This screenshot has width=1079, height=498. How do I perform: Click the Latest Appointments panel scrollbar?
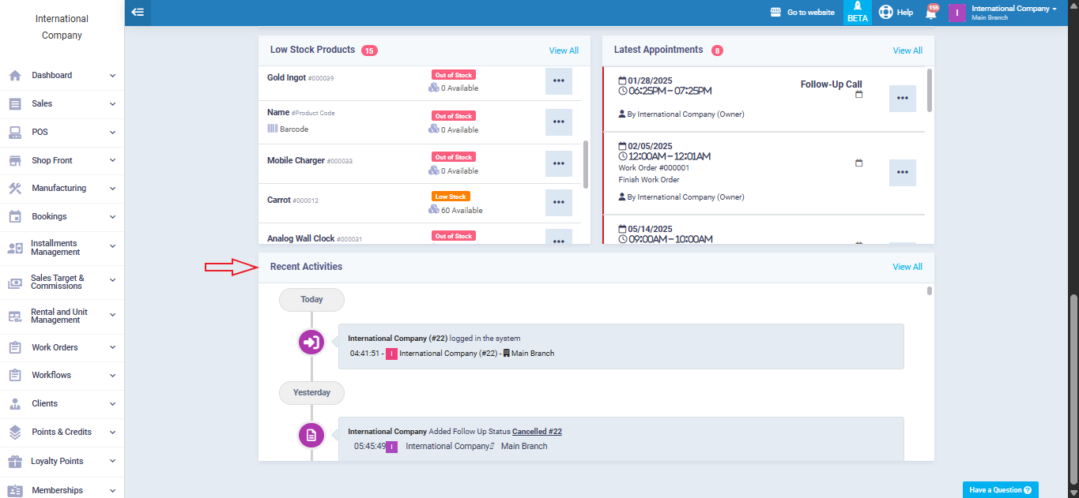point(929,90)
